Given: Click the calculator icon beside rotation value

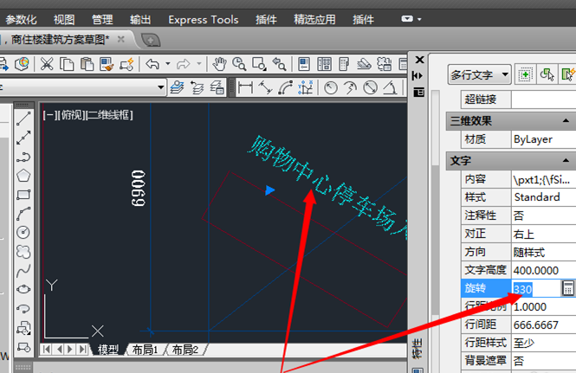Looking at the screenshot, I should [x=568, y=288].
